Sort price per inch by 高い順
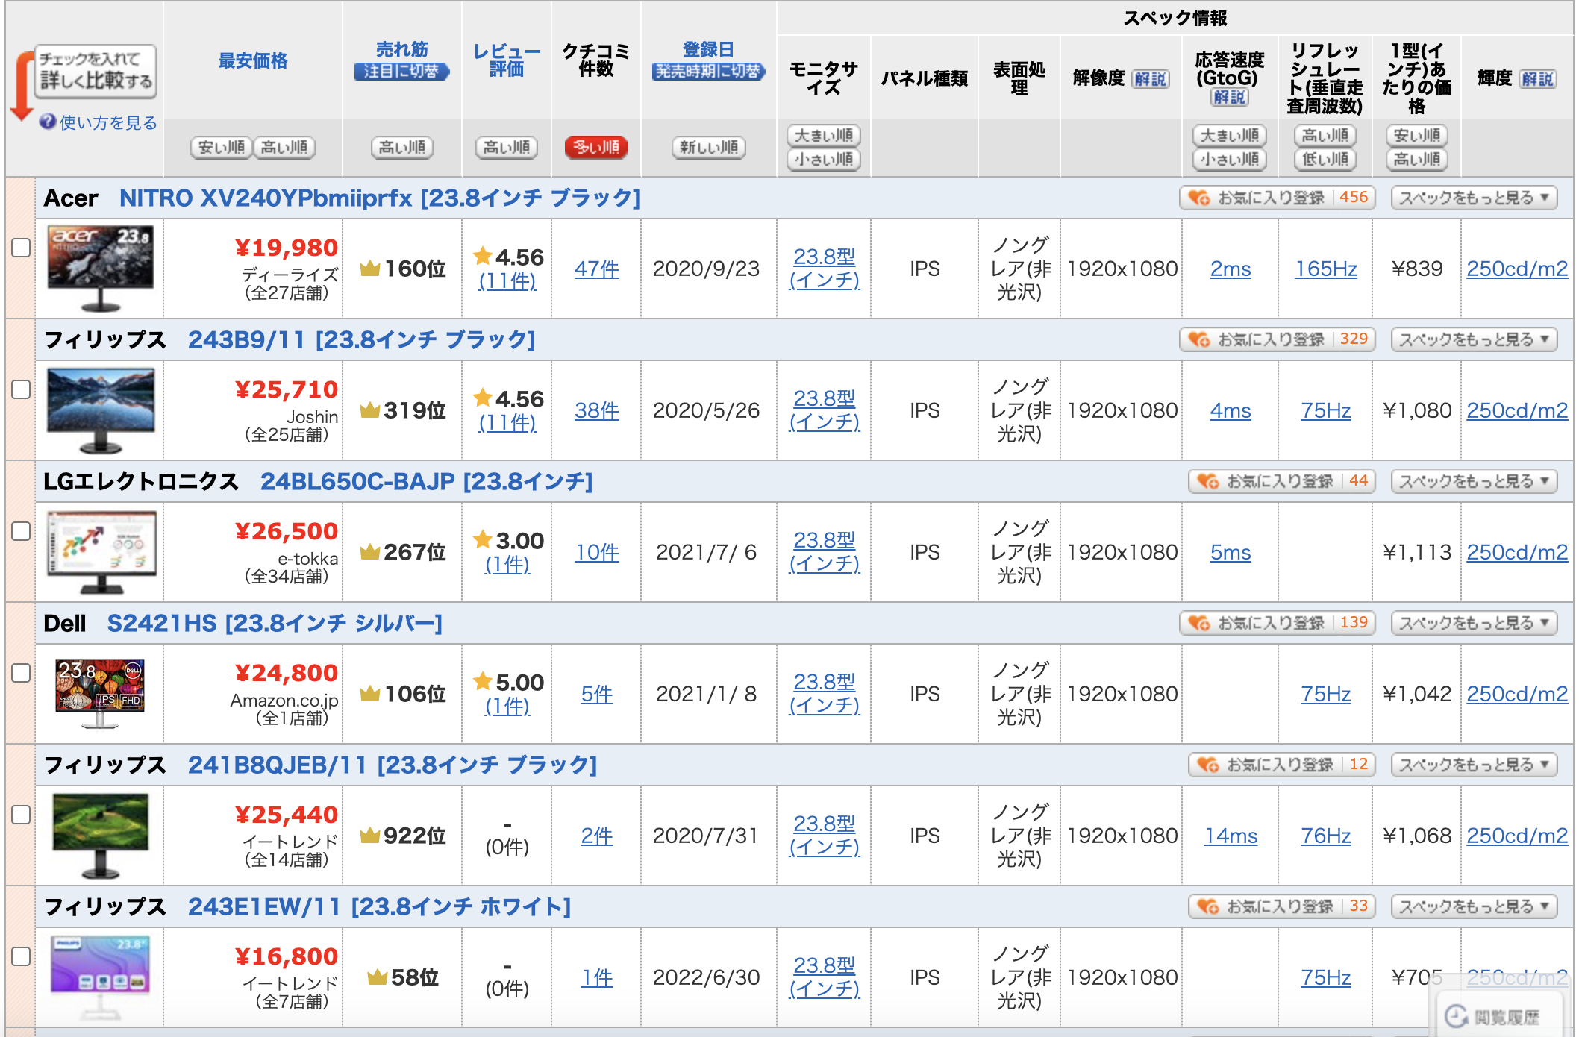 (1417, 159)
